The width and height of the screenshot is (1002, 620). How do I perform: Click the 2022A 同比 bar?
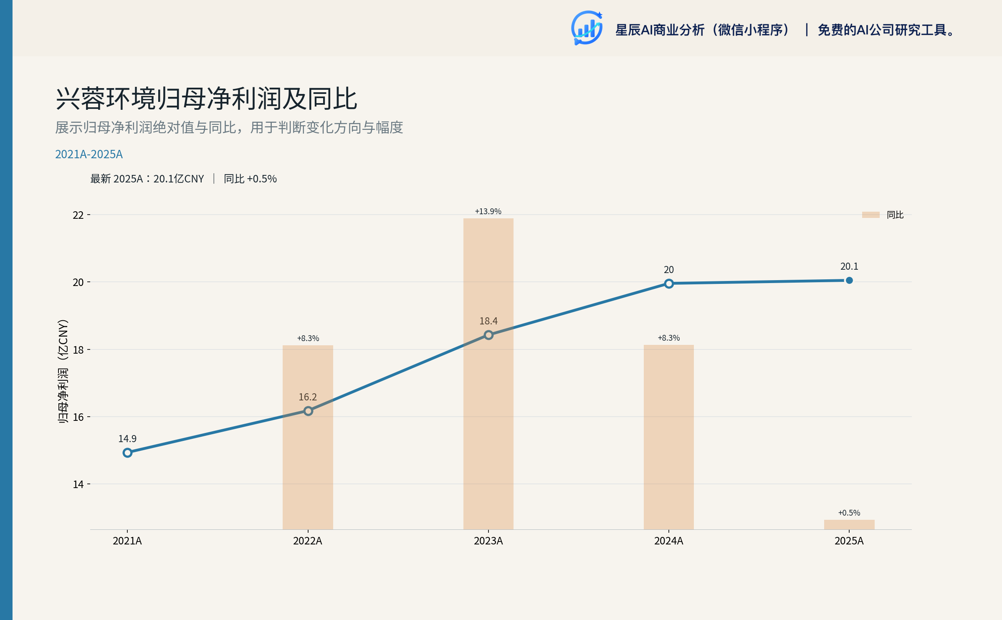click(308, 437)
